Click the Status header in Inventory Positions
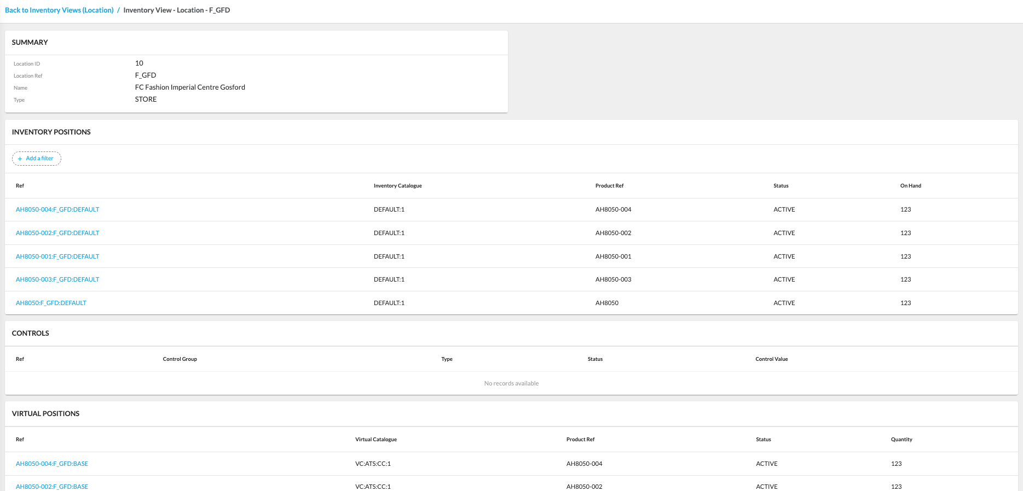This screenshot has height=491, width=1023. click(781, 186)
